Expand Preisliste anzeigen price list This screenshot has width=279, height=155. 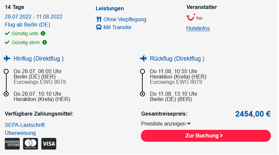[x=166, y=124]
